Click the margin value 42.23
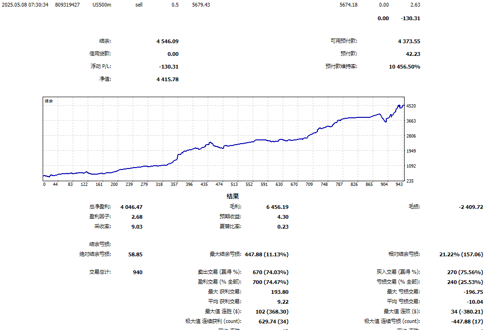Screen dimensions: 489x330 pos(413,54)
